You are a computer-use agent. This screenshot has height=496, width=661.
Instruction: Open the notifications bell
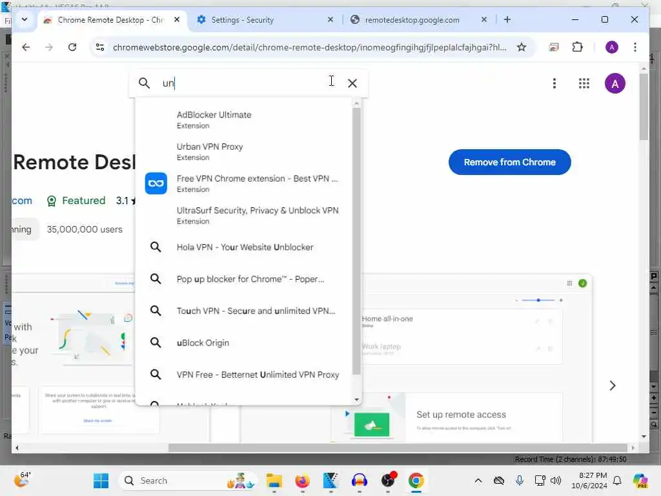click(x=617, y=480)
